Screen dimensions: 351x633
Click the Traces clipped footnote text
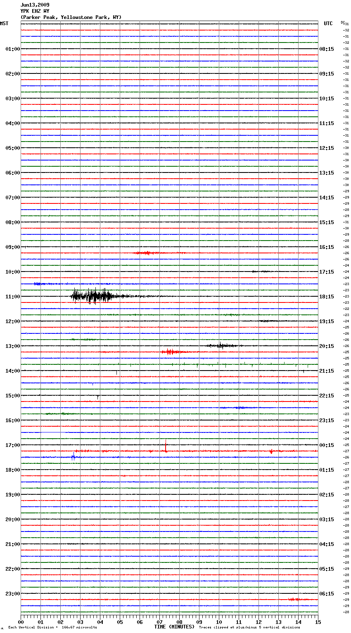click(249, 628)
